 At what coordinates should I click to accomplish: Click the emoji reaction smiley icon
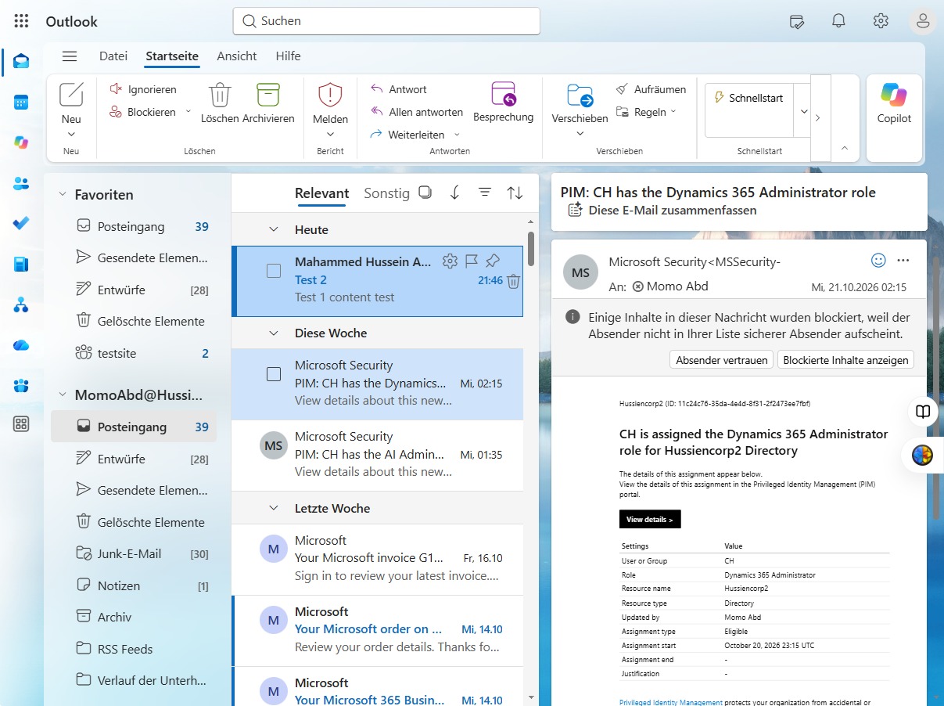coord(878,260)
